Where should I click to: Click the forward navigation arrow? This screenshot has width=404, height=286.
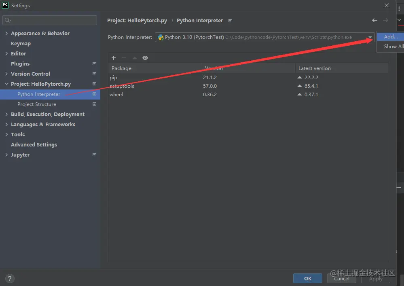[385, 20]
